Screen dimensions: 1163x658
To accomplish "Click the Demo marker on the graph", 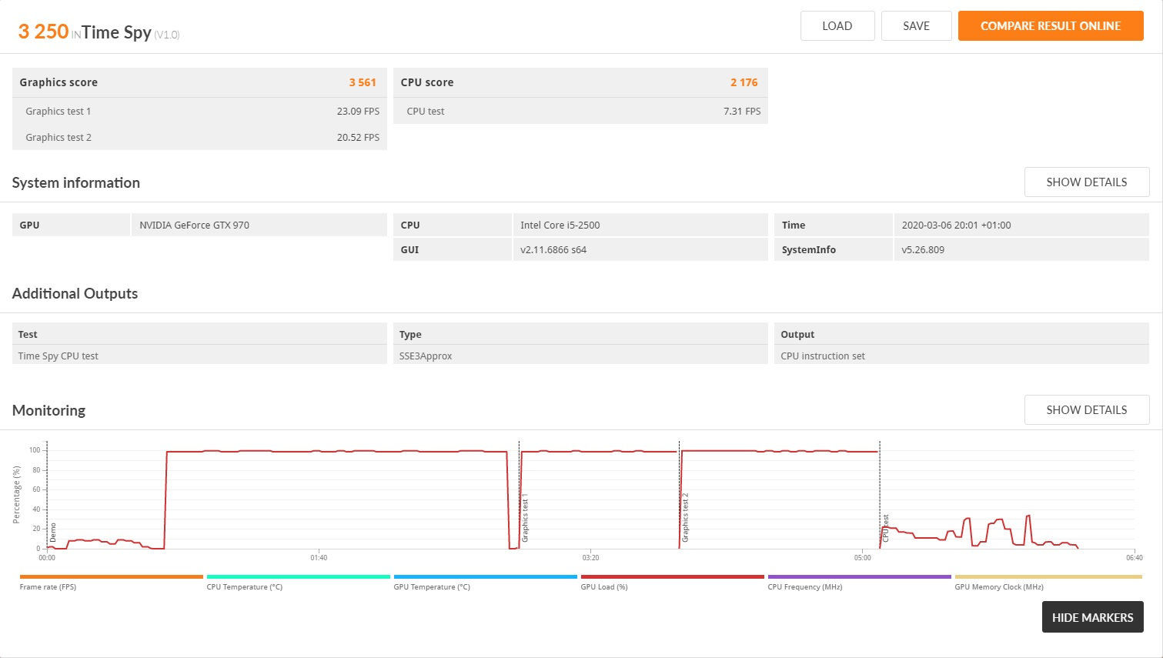I will [53, 531].
